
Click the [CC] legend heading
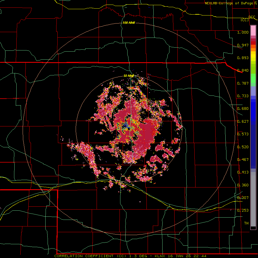tap(245, 20)
